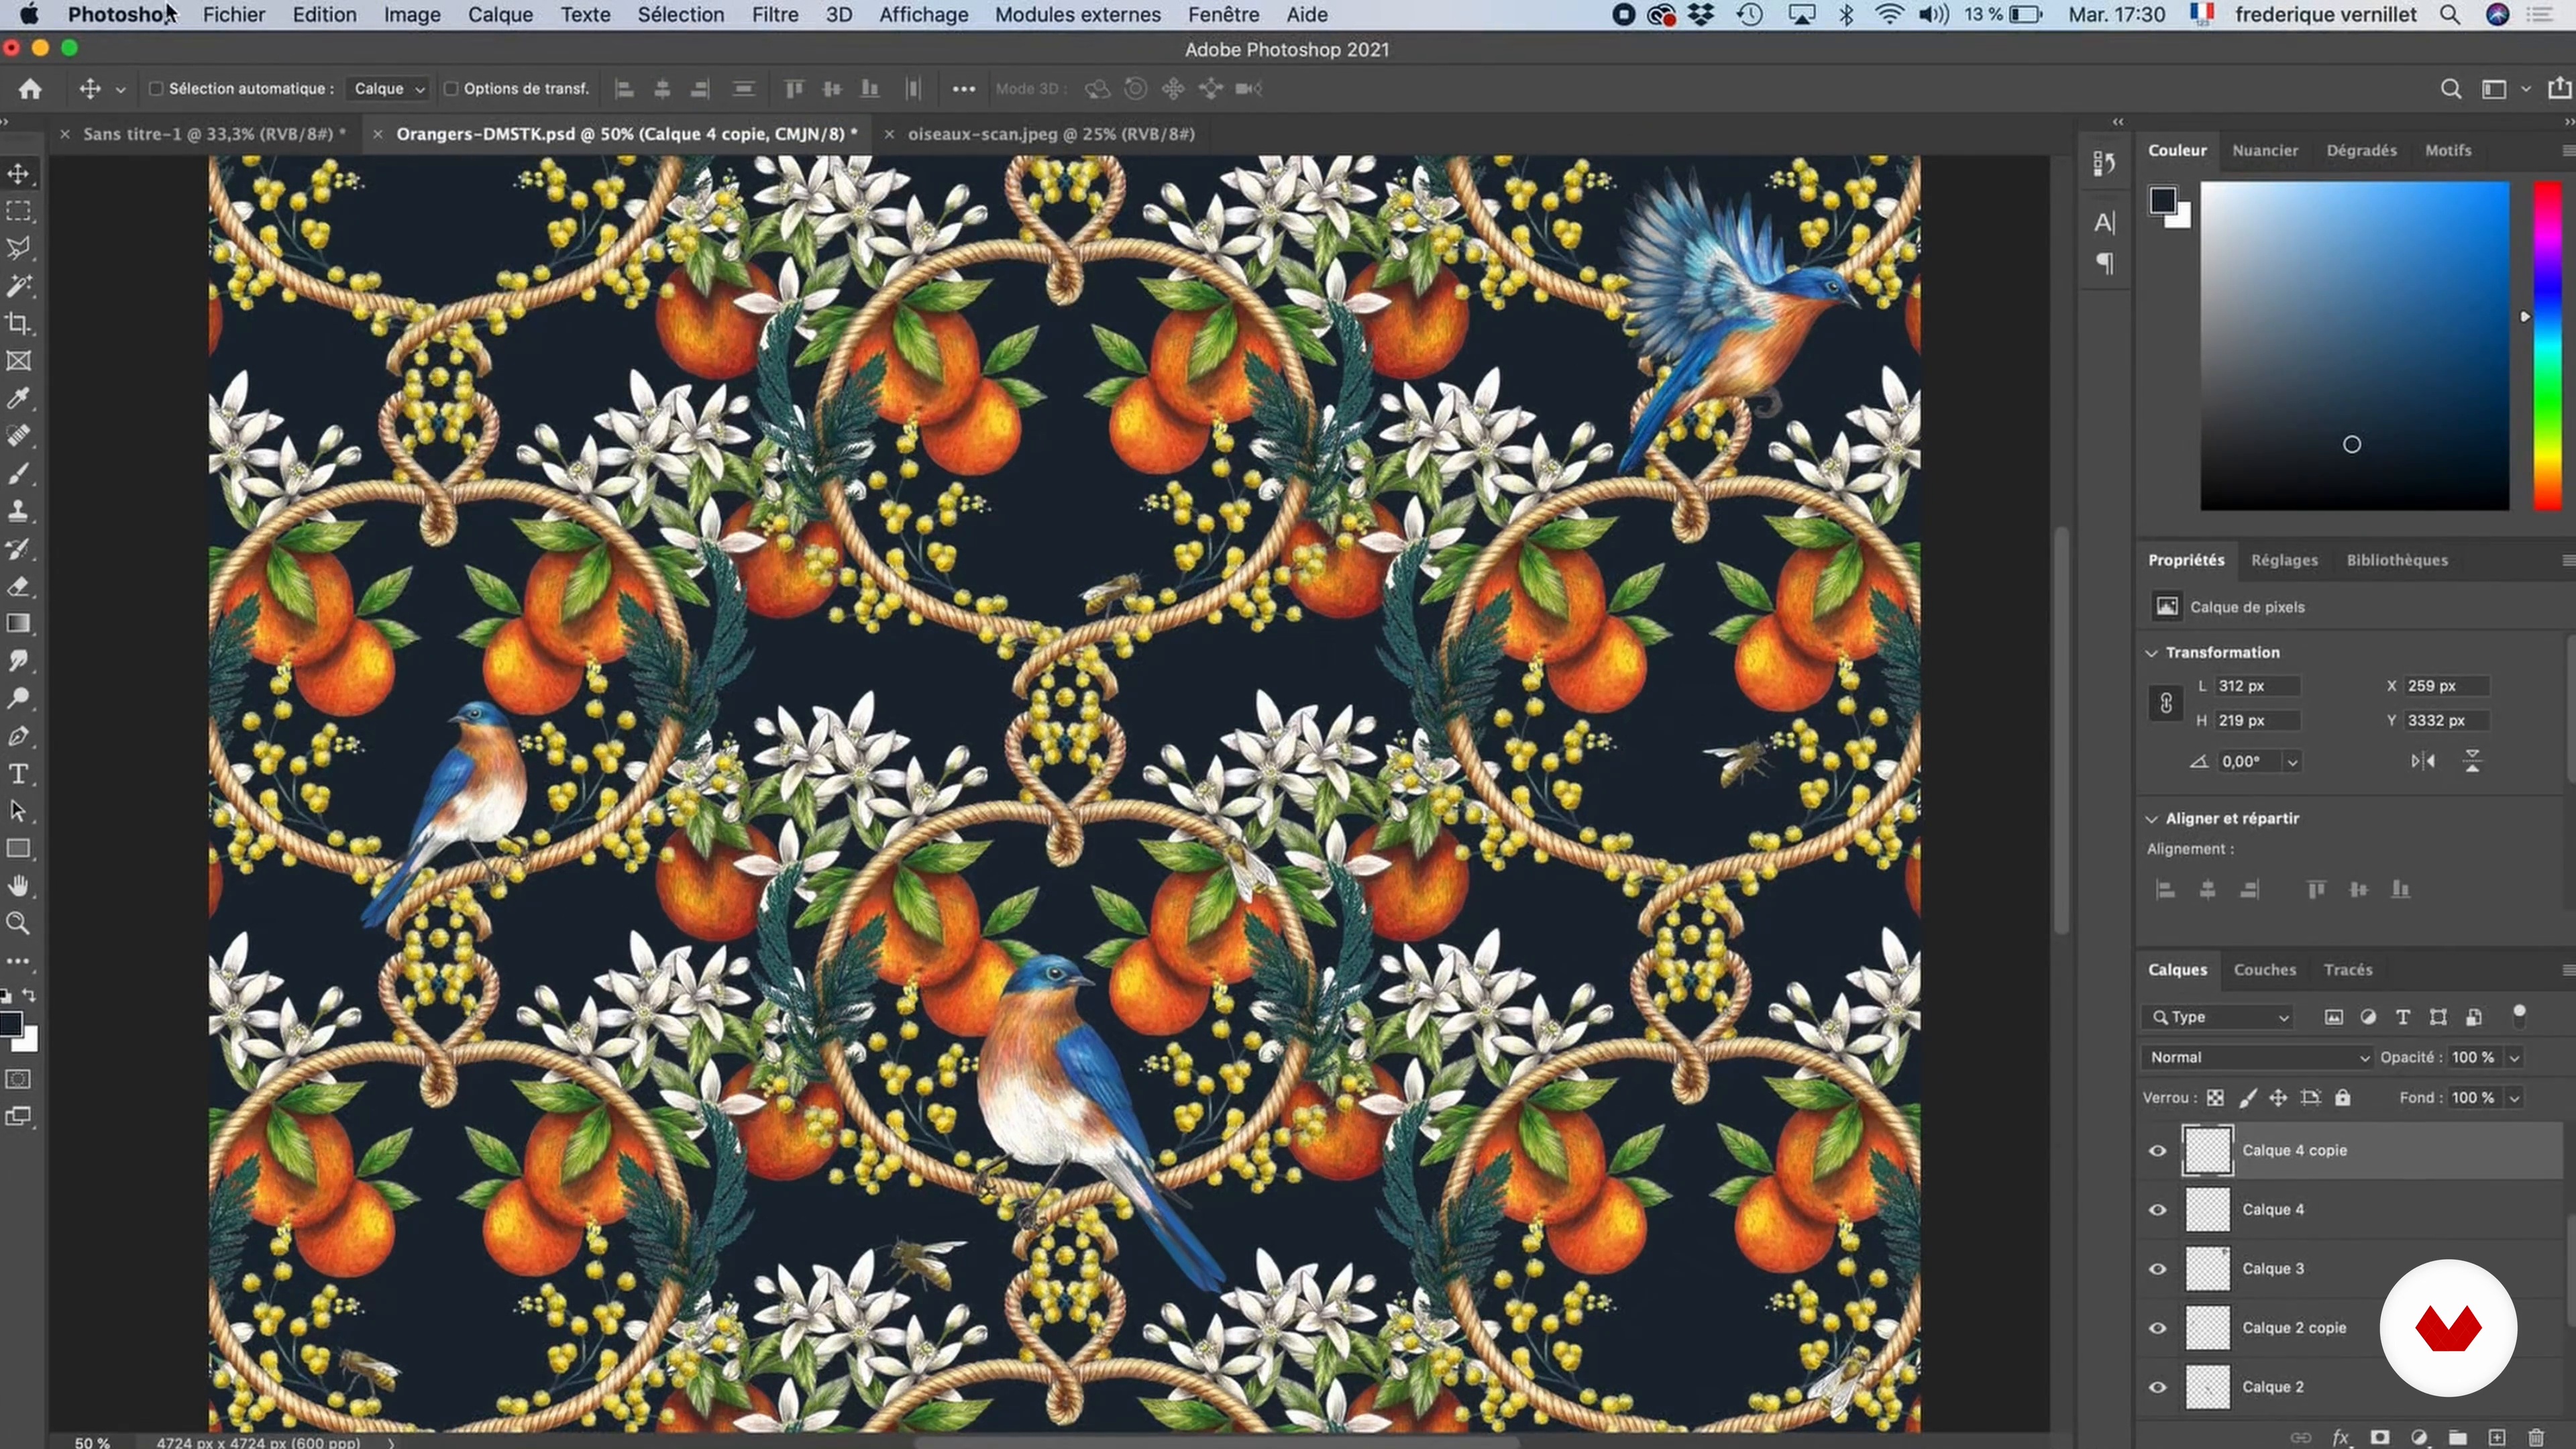Image resolution: width=2576 pixels, height=1449 pixels.
Task: Select the Healing Brush tool
Action: point(18,436)
